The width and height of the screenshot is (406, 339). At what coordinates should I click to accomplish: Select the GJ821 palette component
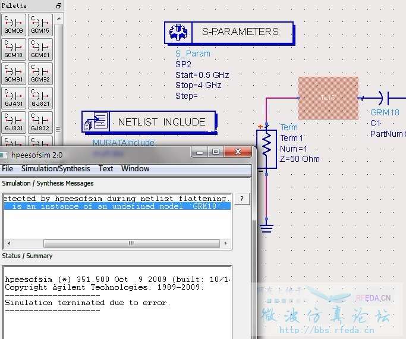(40, 98)
